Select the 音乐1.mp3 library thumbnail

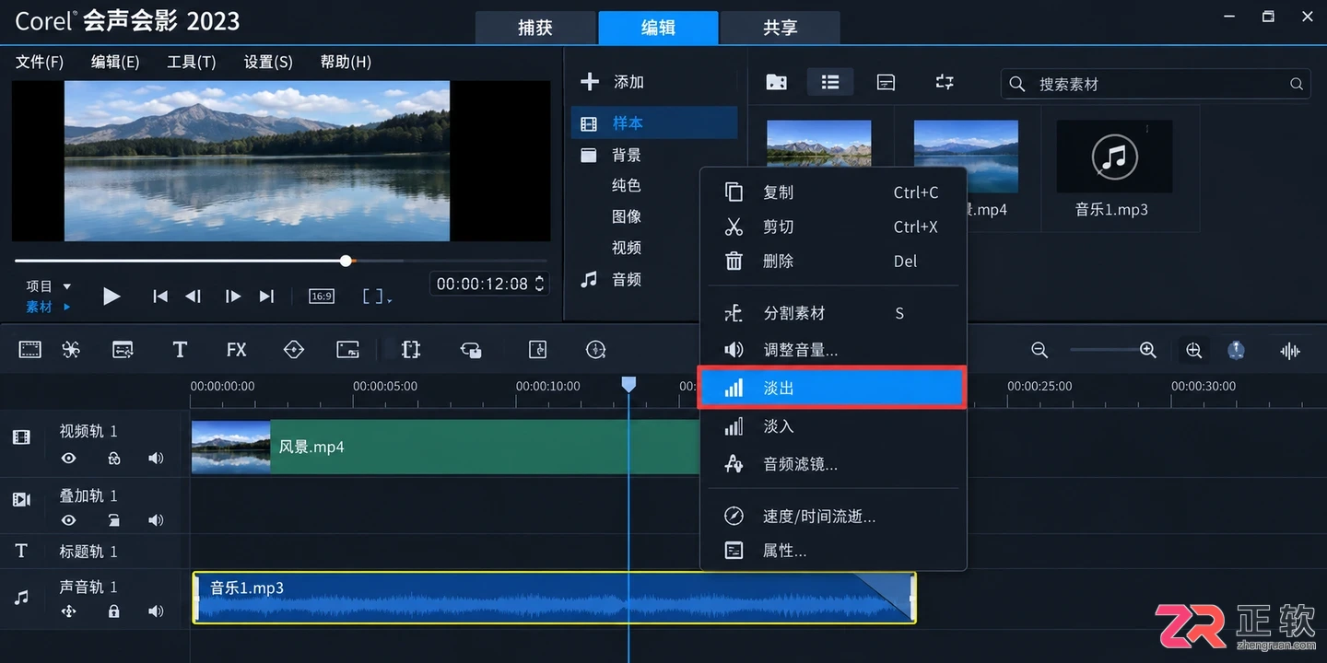[x=1114, y=156]
